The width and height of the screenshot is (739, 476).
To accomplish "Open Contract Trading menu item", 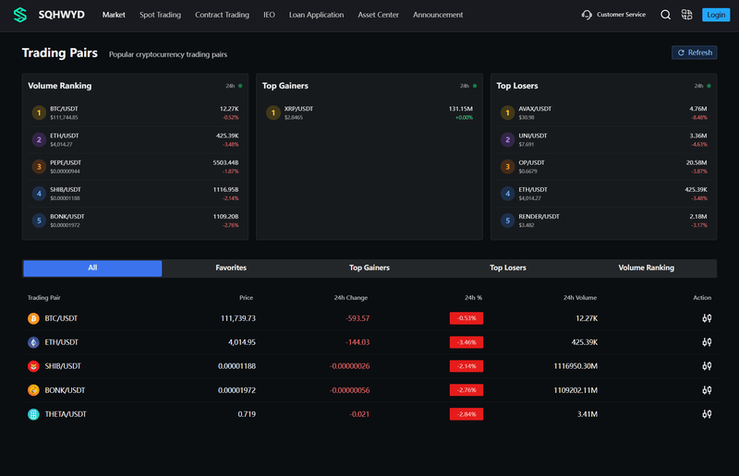I will coord(222,15).
